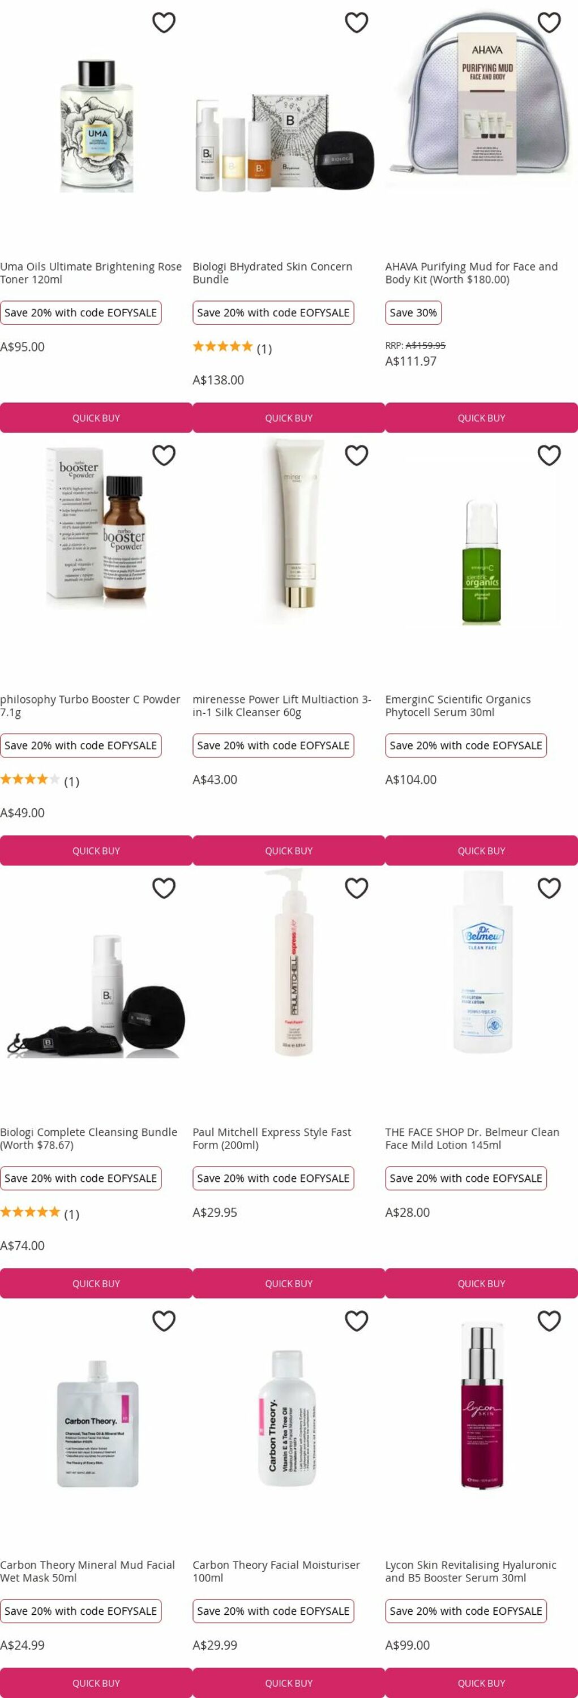Heart the Paul Mitchell Express Style product
The height and width of the screenshot is (1698, 578).
pyautogui.click(x=356, y=888)
